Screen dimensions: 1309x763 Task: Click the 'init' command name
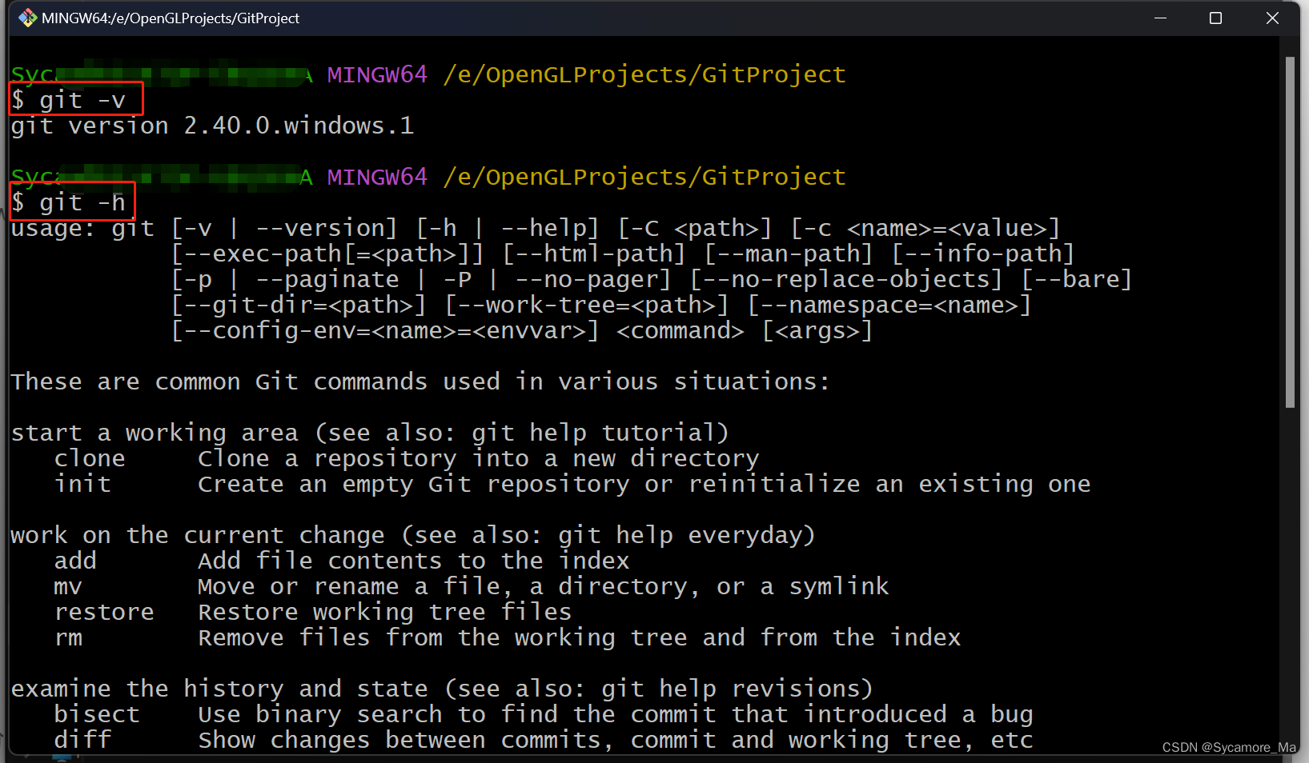[x=82, y=484]
